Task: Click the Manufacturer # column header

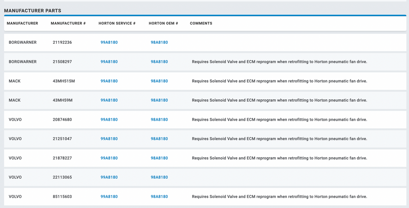Action: click(x=68, y=24)
